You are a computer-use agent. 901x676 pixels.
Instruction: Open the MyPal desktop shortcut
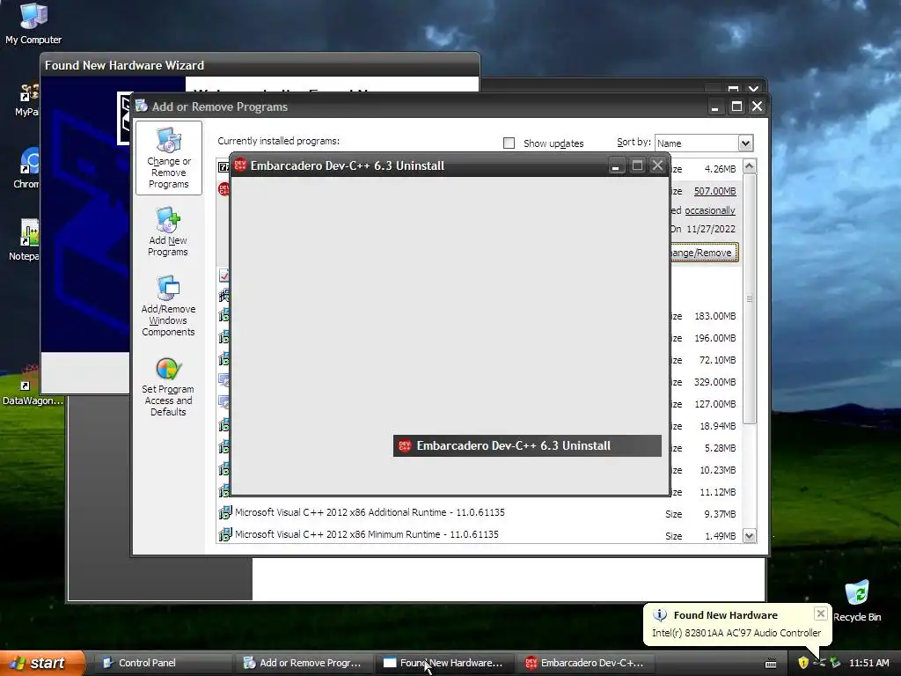pyautogui.click(x=27, y=99)
